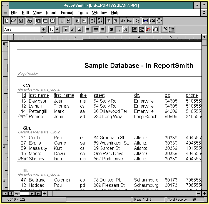Viewport: 209px width, 204px height.
Task: Click the horizontal scroll right arrow
Action: point(199,193)
